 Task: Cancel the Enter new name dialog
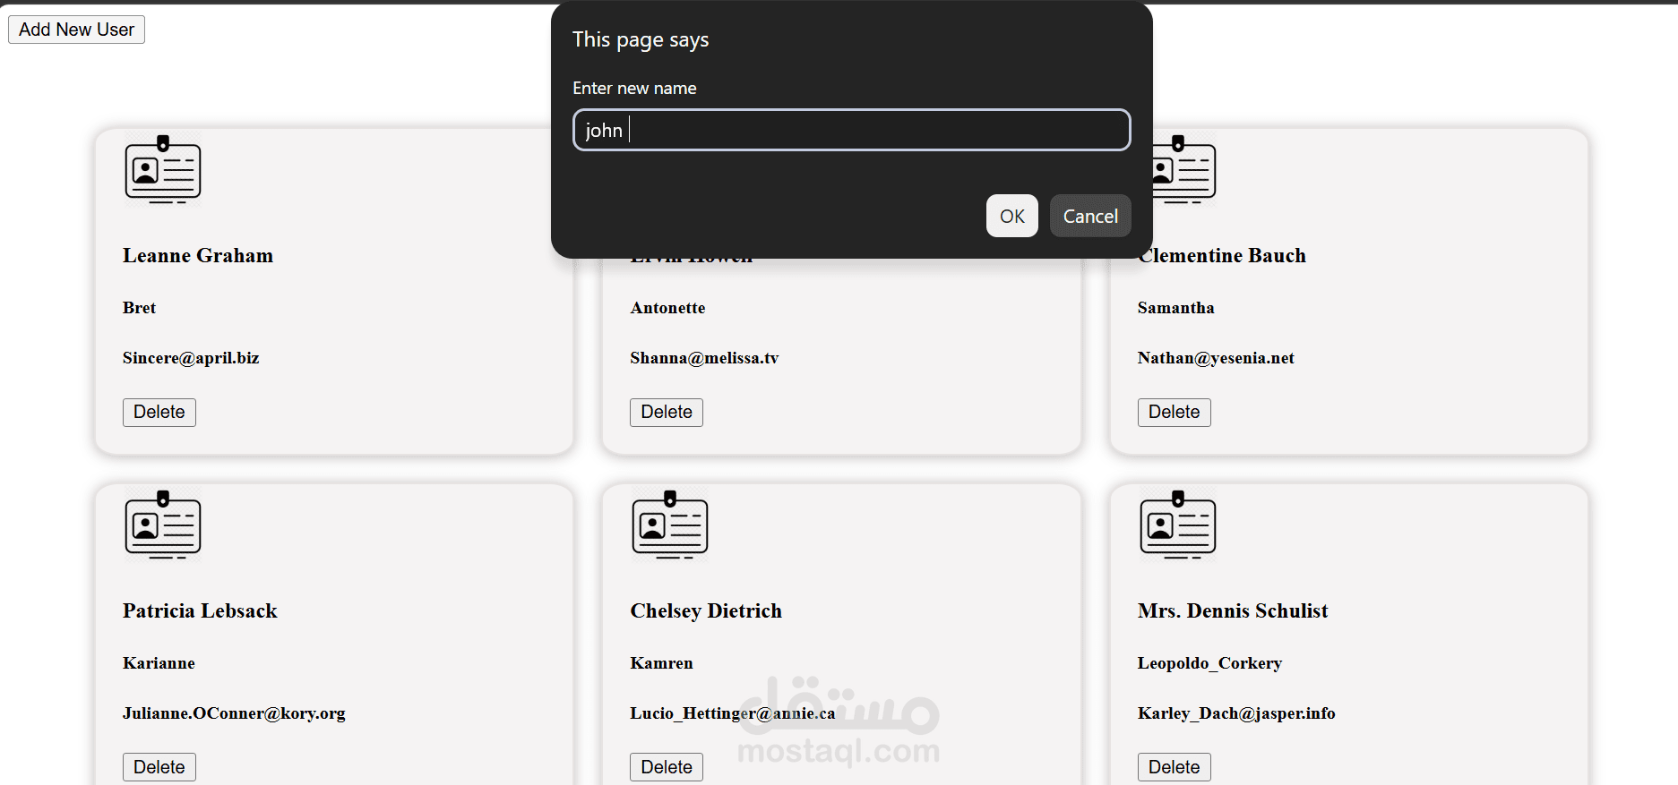1090,216
